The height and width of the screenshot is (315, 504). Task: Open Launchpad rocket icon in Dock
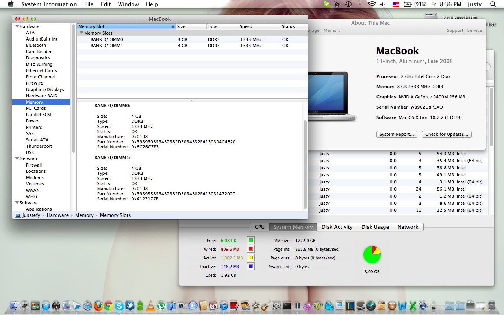tap(24, 306)
